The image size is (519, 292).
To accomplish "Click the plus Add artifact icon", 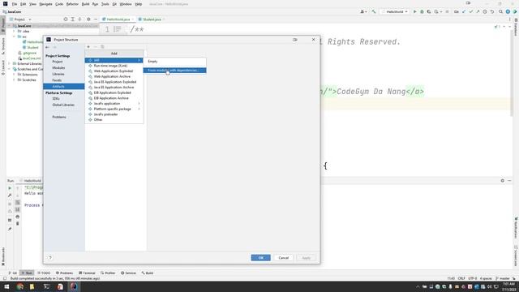I will [x=88, y=47].
